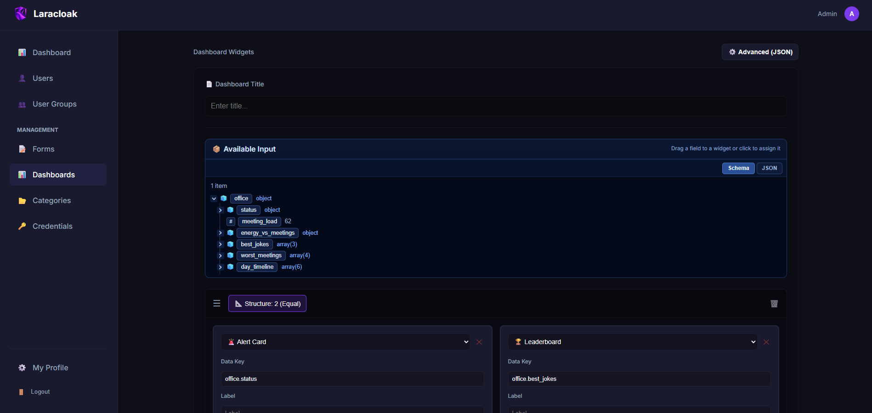Click the My Profile gear icon
Viewport: 872px width, 413px height.
point(22,368)
